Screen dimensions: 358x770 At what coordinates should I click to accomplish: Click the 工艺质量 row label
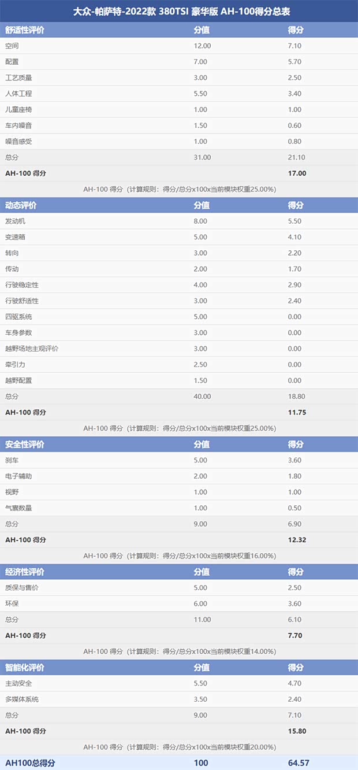[18, 77]
